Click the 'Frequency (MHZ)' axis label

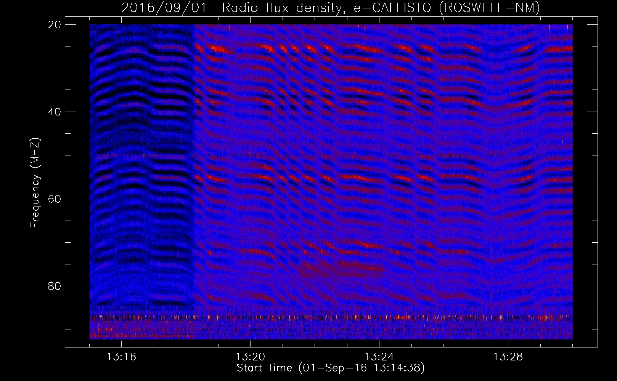[35, 183]
